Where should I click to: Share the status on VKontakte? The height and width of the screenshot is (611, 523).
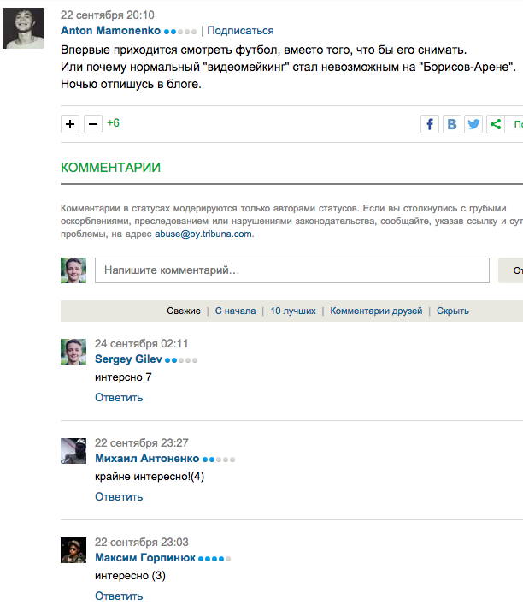(x=452, y=124)
